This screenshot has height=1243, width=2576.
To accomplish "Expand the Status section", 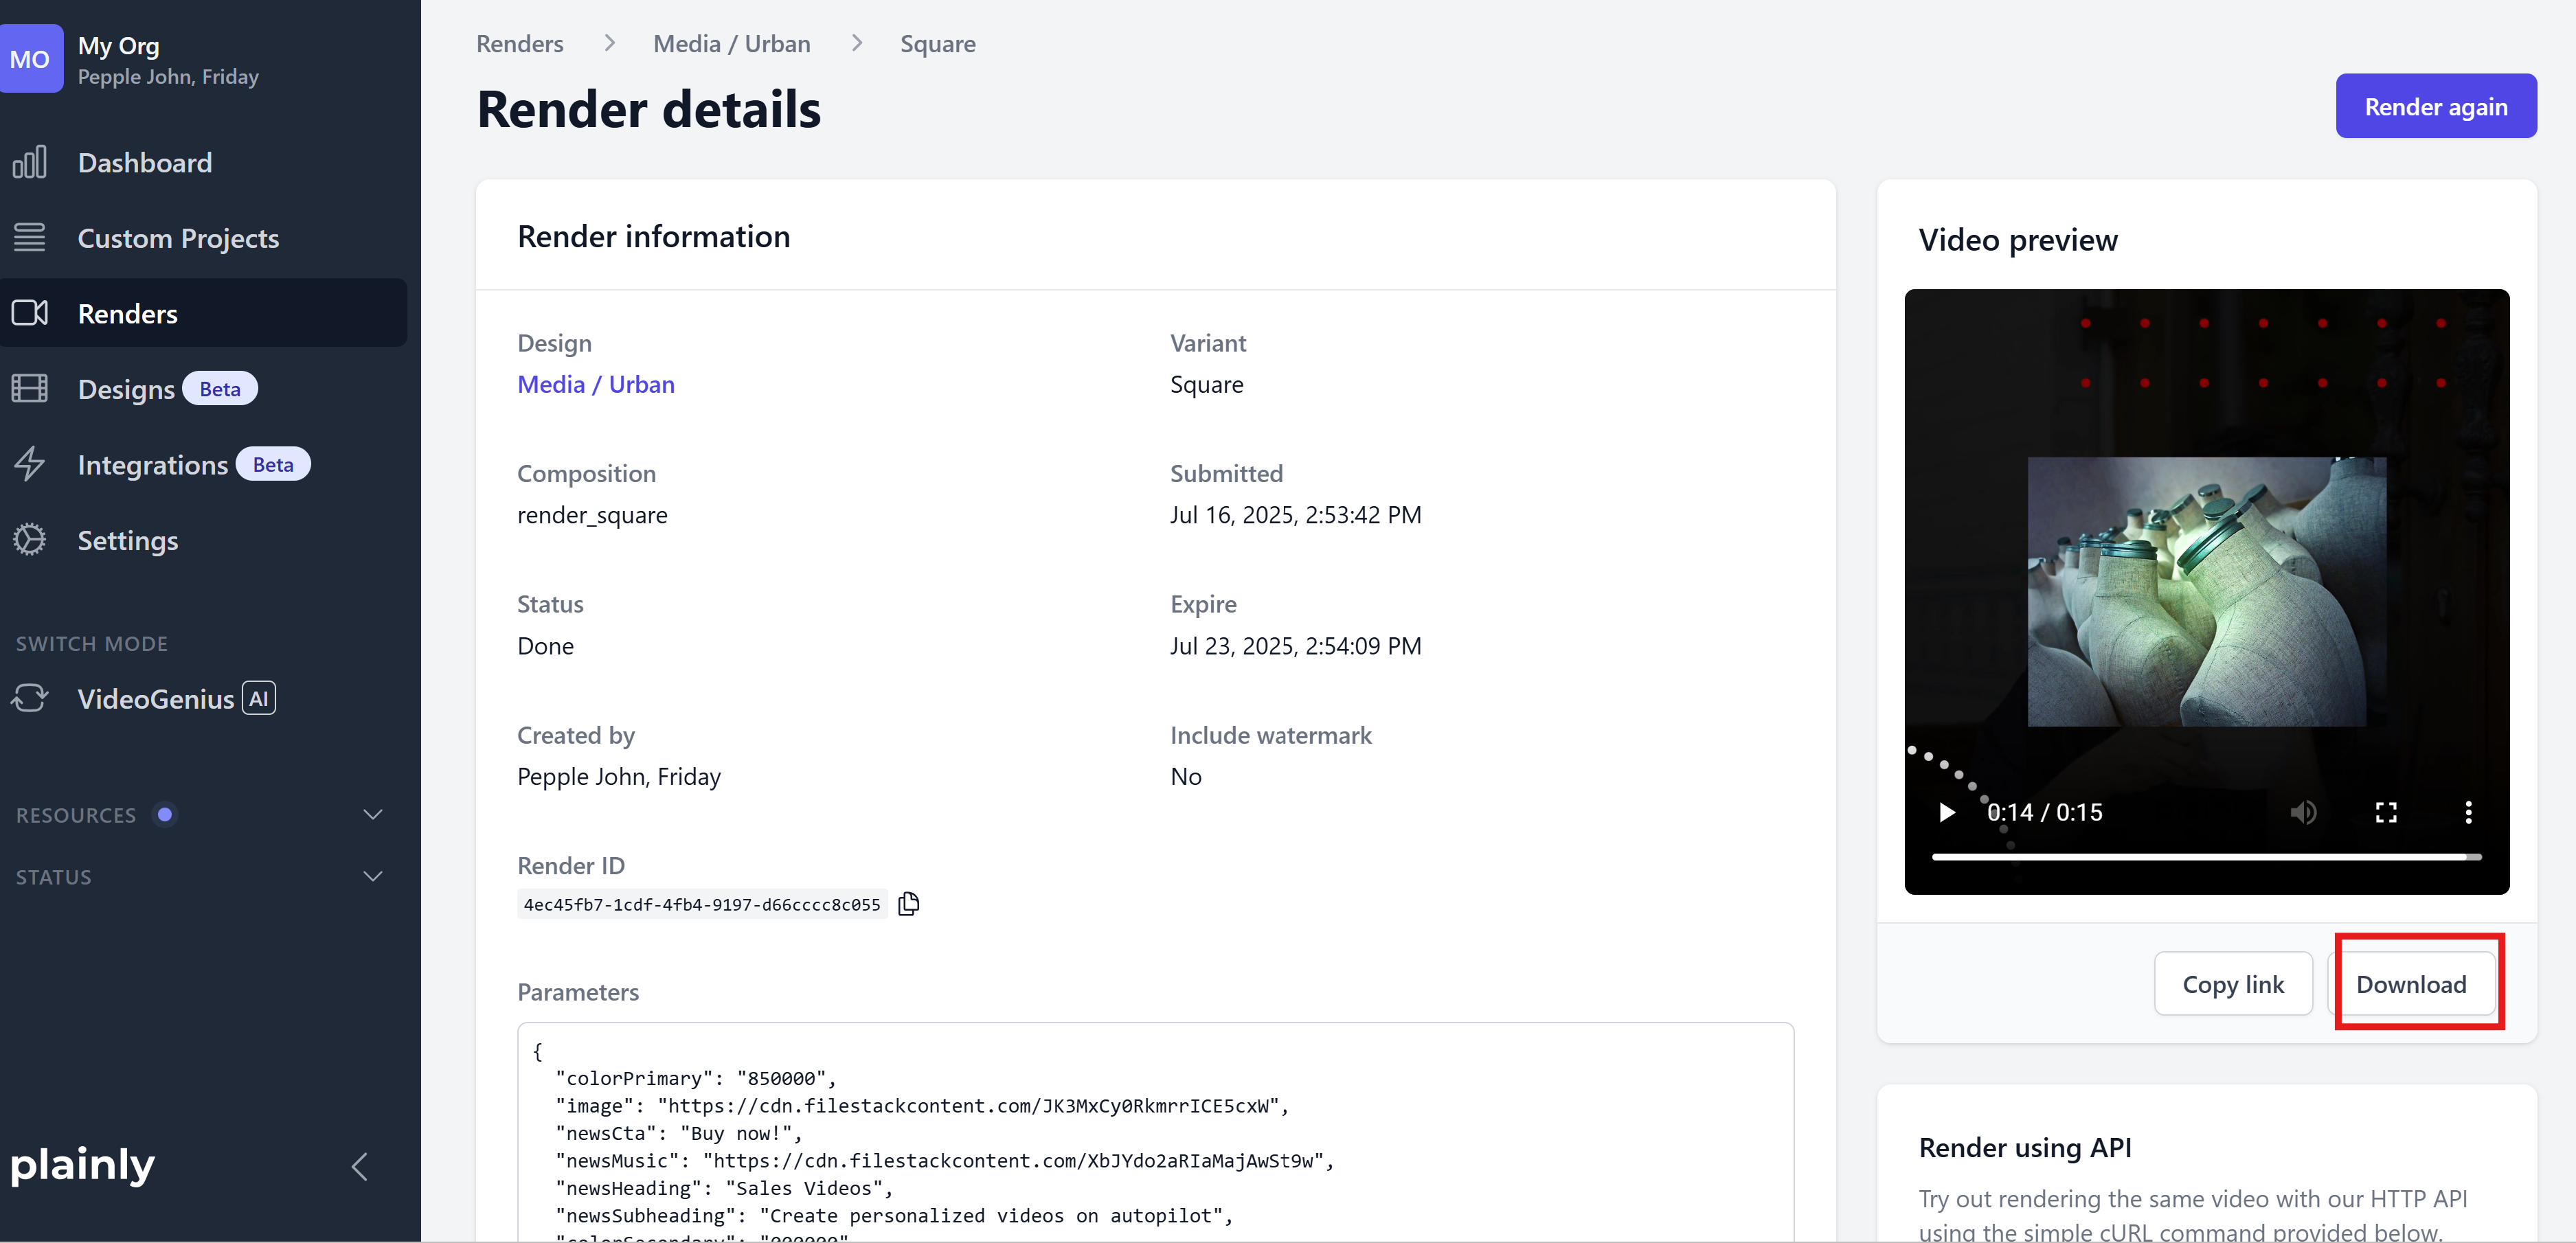I will pyautogui.click(x=373, y=876).
